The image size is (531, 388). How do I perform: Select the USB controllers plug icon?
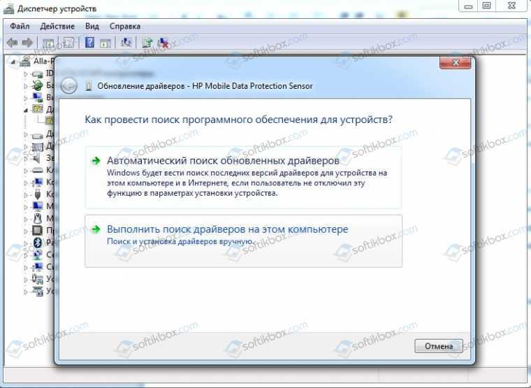38,194
